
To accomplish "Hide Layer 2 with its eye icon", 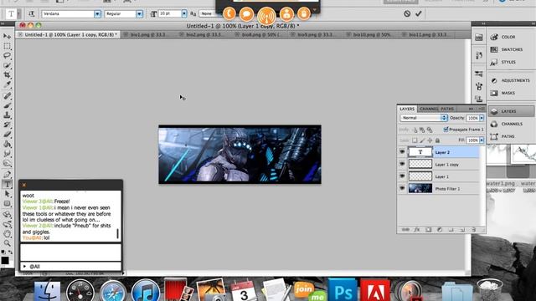I will [402, 151].
